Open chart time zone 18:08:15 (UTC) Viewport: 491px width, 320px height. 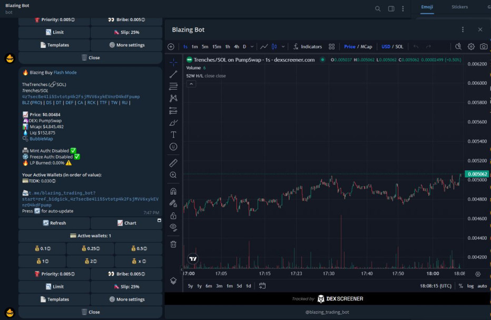(436, 286)
